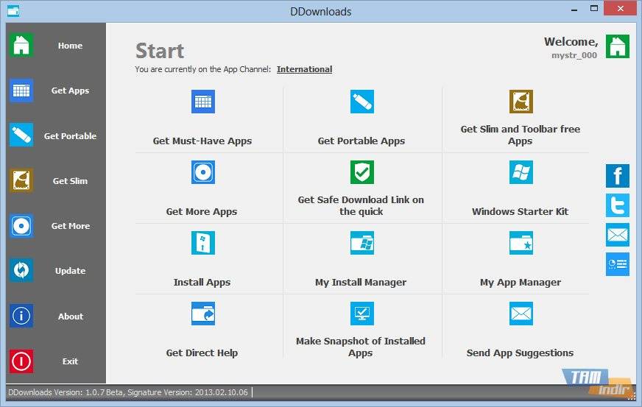Click the International app channel link
642x407 pixels.
click(304, 69)
